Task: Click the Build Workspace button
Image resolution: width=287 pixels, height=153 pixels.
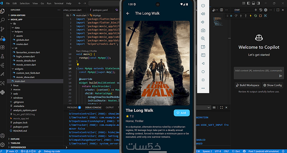Action: tap(248, 85)
